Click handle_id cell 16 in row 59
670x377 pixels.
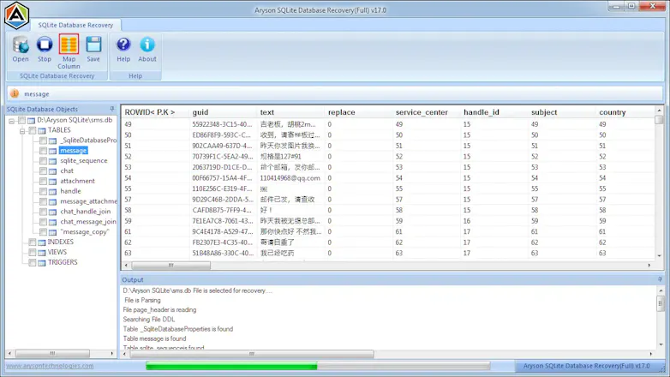tap(467, 221)
